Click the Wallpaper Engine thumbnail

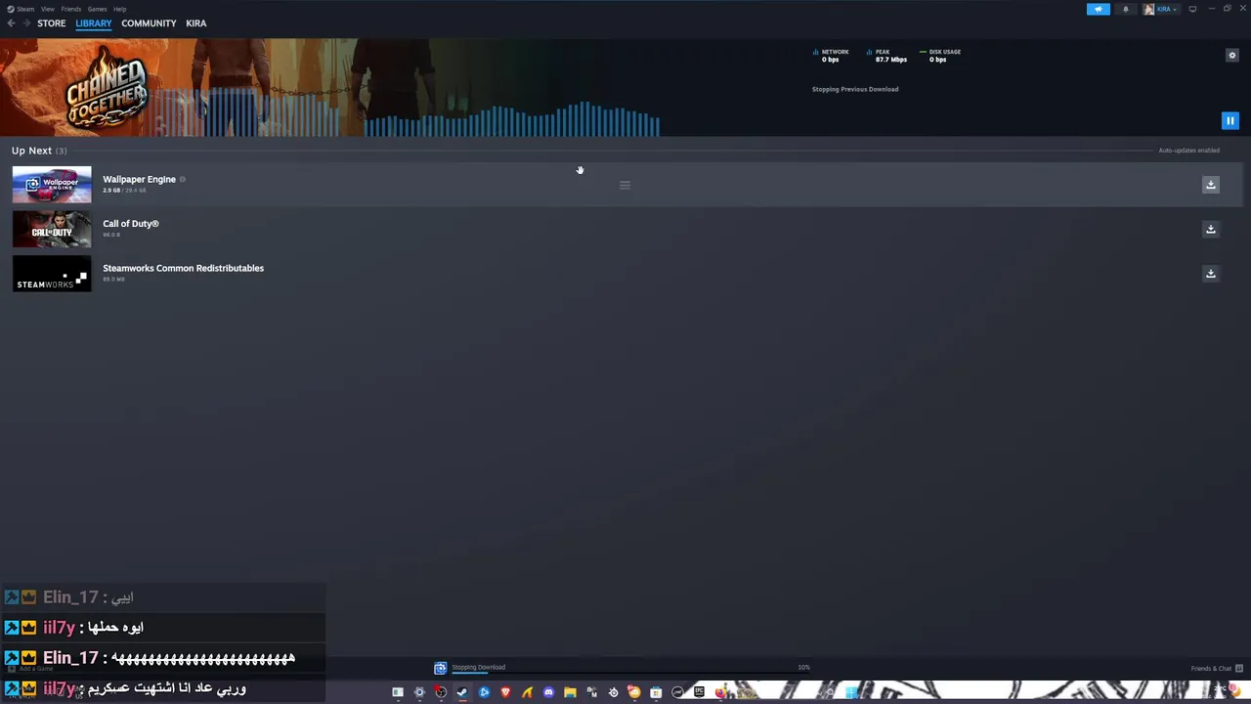click(52, 185)
